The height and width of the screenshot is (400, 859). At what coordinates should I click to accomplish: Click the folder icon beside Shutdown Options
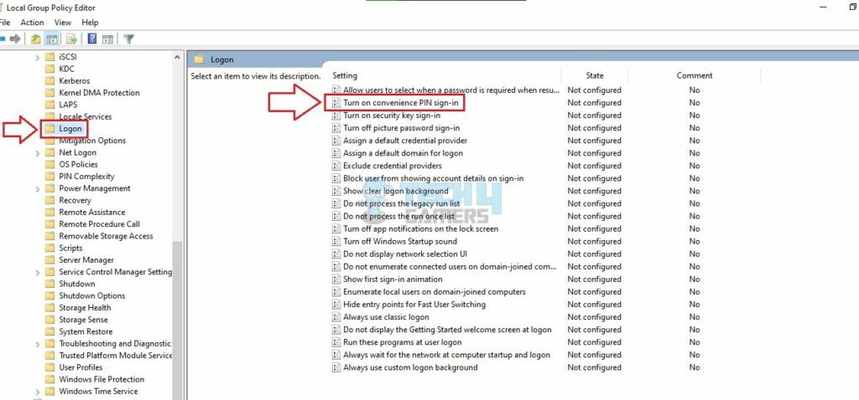[x=49, y=295]
